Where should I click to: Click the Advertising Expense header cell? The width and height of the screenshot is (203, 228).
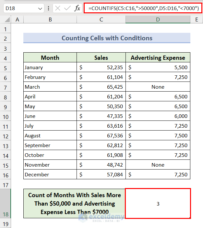[158, 58]
